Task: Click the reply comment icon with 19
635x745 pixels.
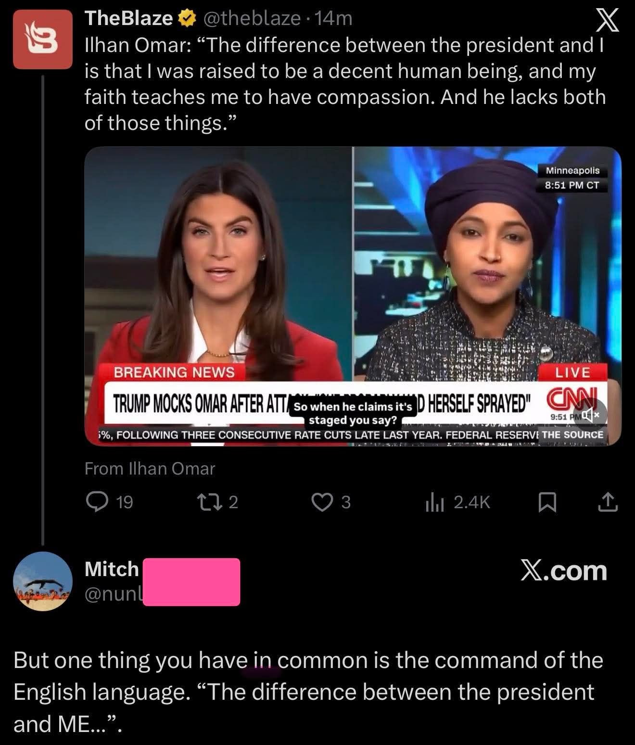Action: (96, 502)
